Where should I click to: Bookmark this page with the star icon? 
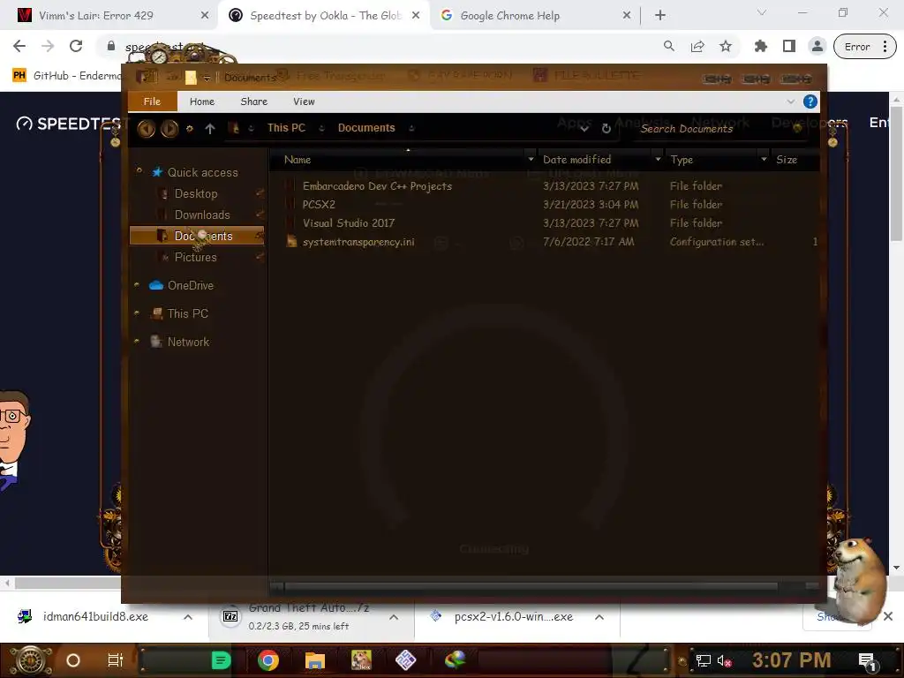(726, 46)
